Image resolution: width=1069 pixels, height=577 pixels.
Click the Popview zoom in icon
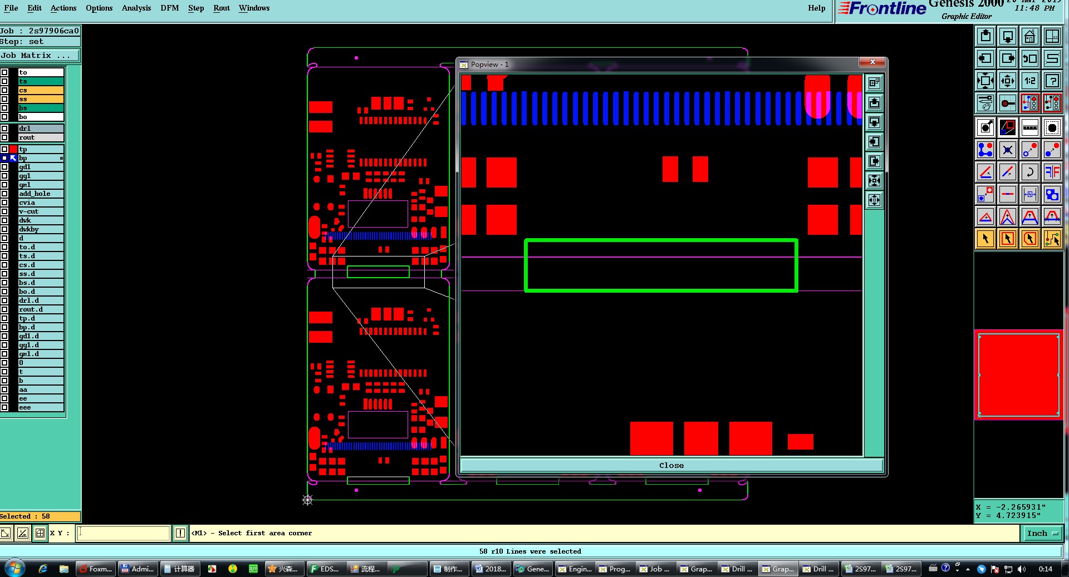pos(875,181)
